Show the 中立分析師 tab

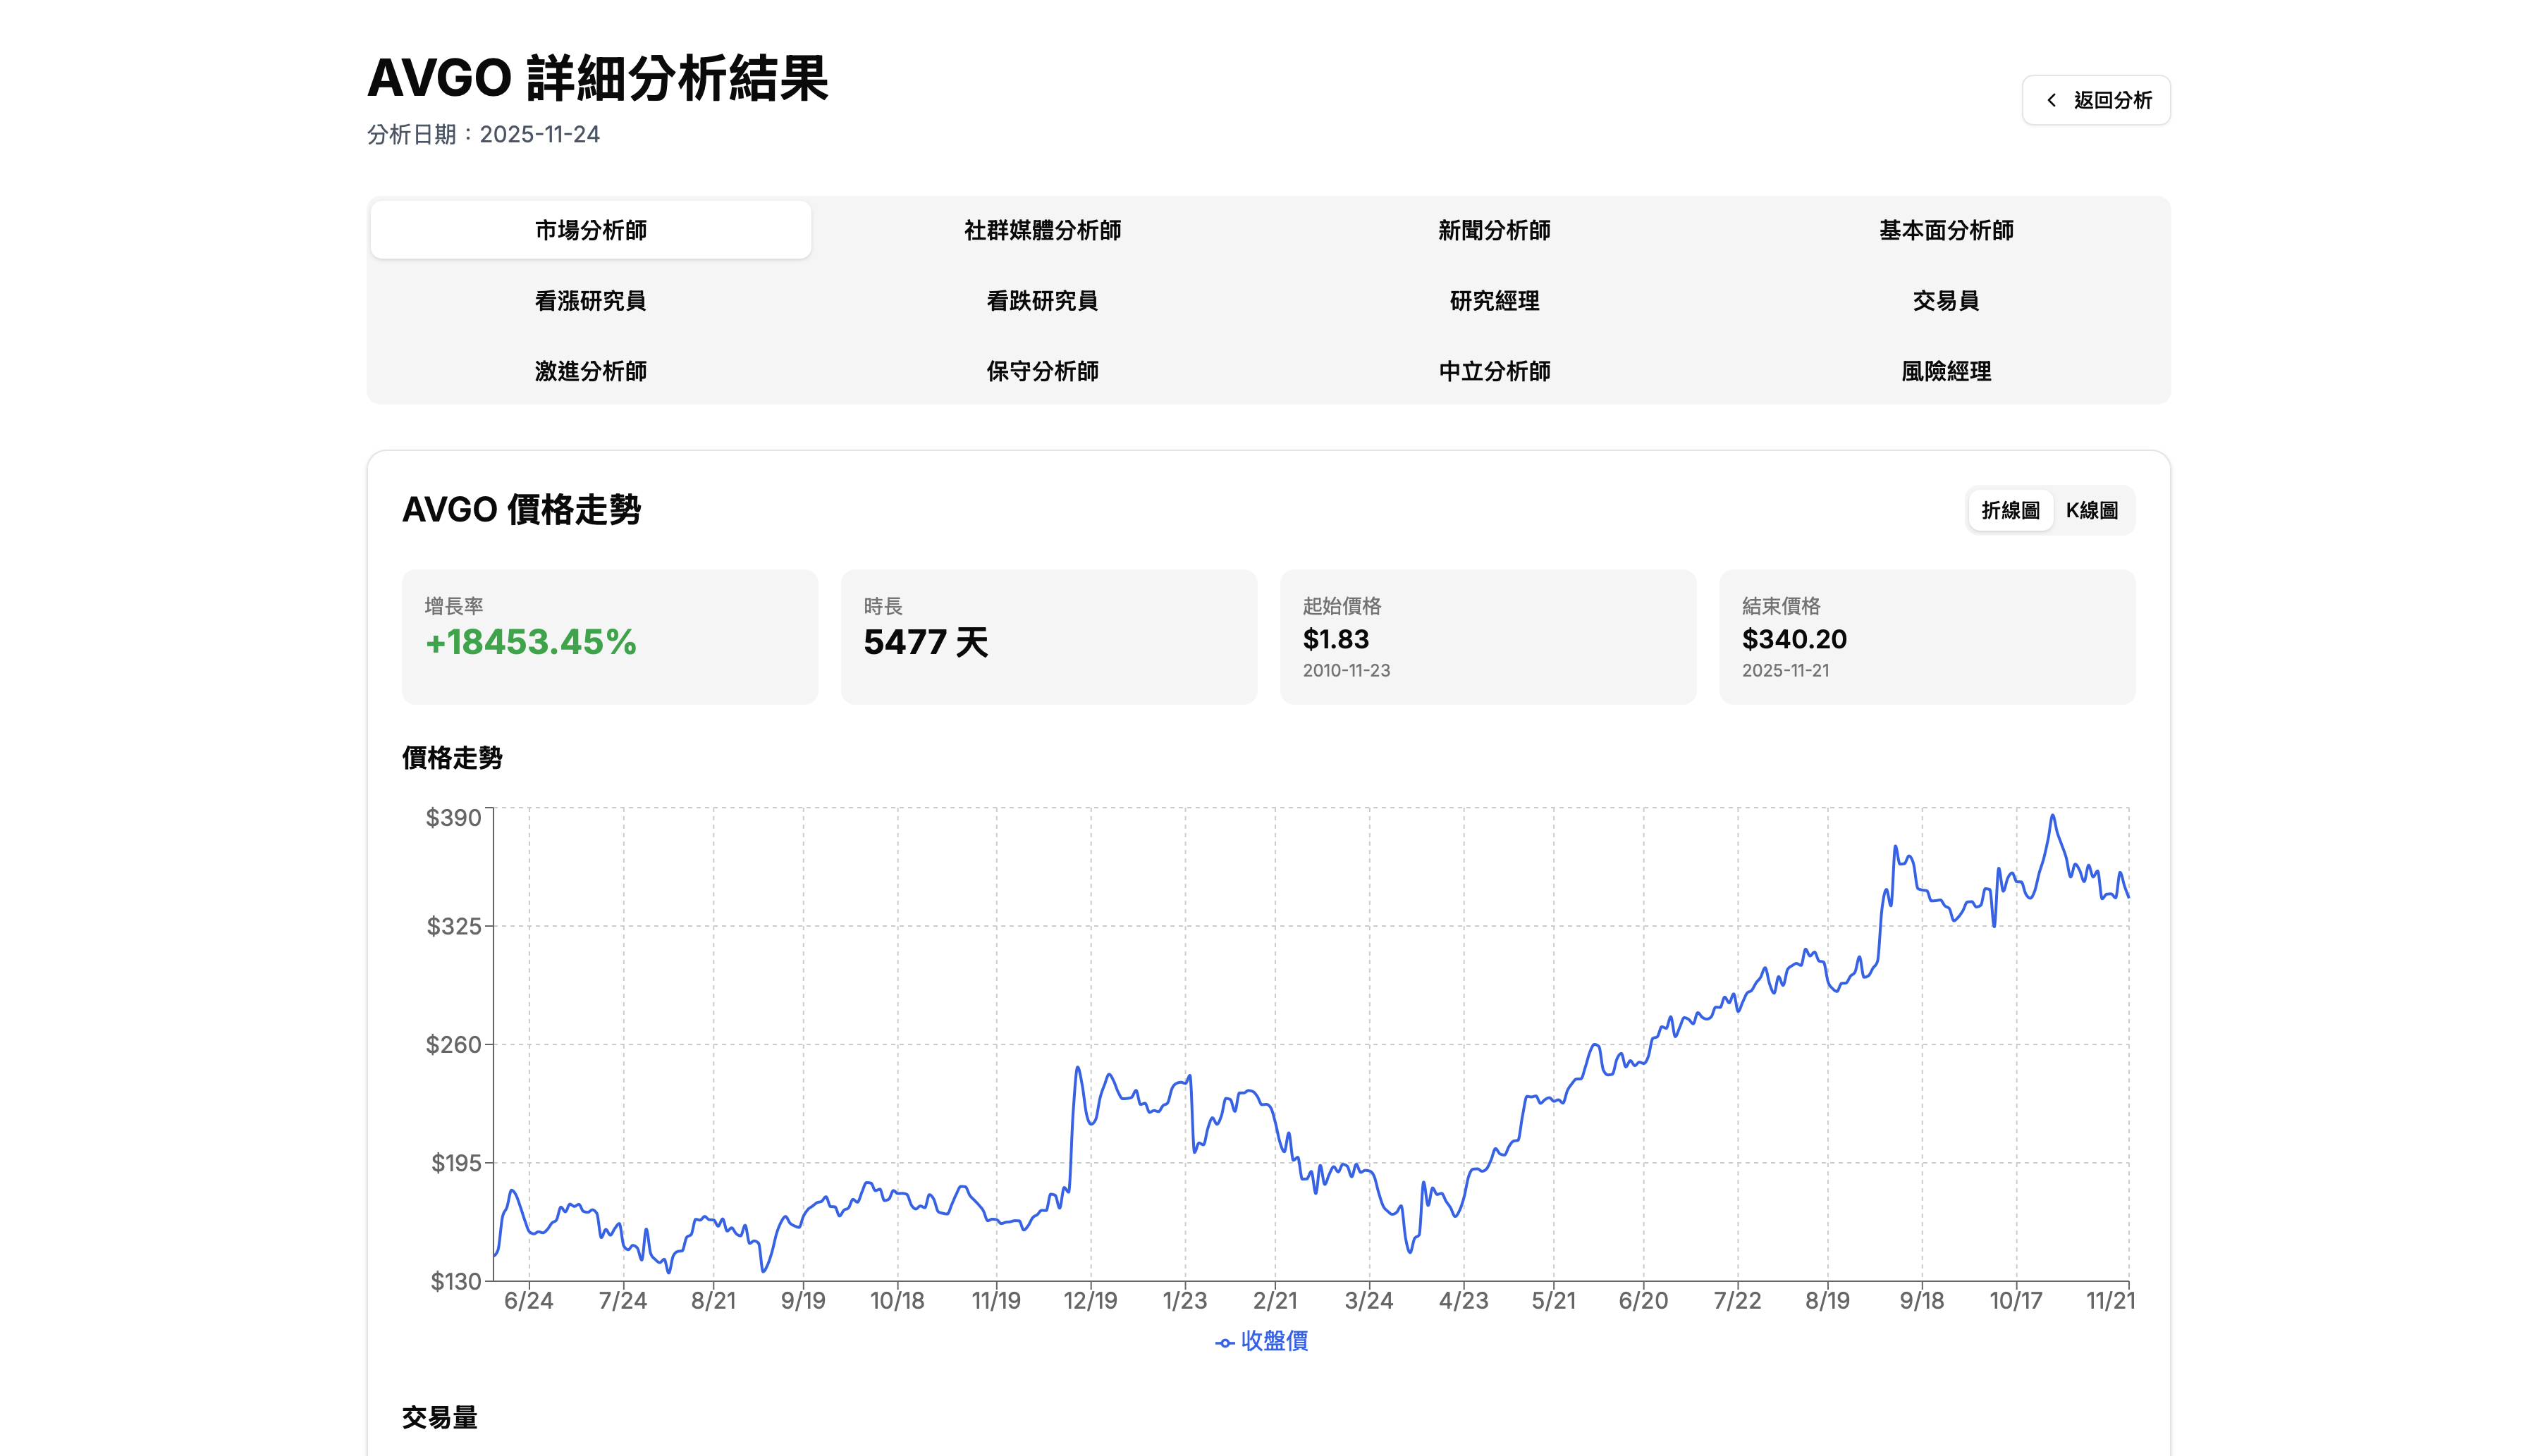(x=1495, y=371)
